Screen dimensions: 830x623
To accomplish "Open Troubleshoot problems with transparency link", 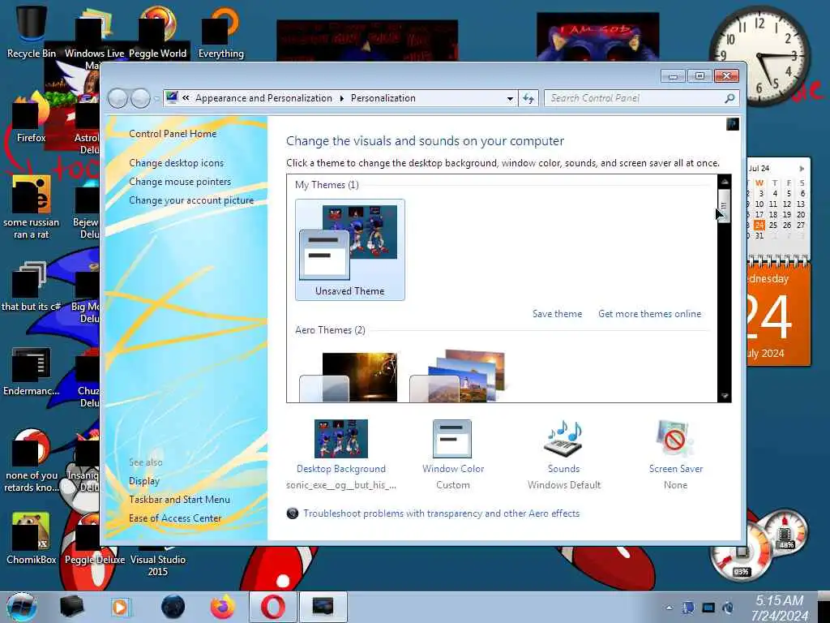I will [441, 513].
